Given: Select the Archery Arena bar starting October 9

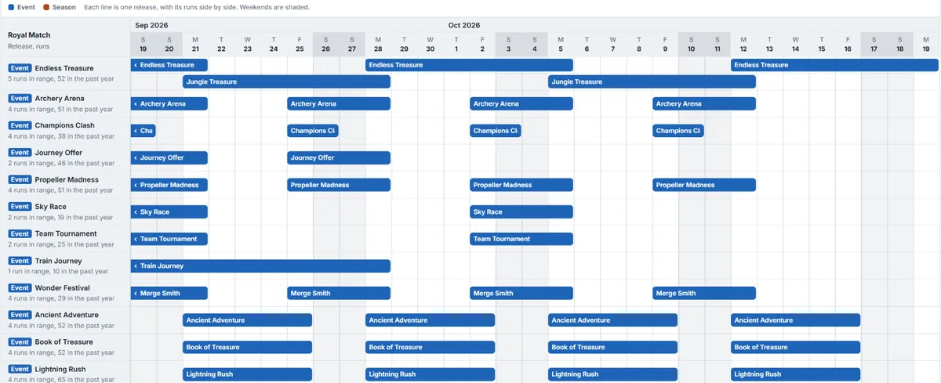Looking at the screenshot, I should (704, 103).
